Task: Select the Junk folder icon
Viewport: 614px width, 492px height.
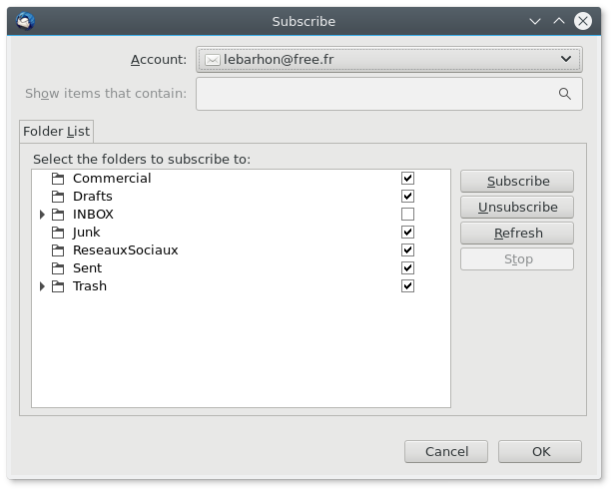Action: (58, 233)
